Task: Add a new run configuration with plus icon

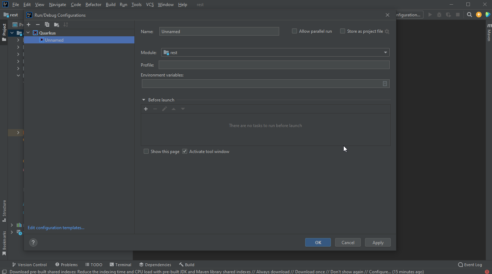Action: pyautogui.click(x=28, y=25)
